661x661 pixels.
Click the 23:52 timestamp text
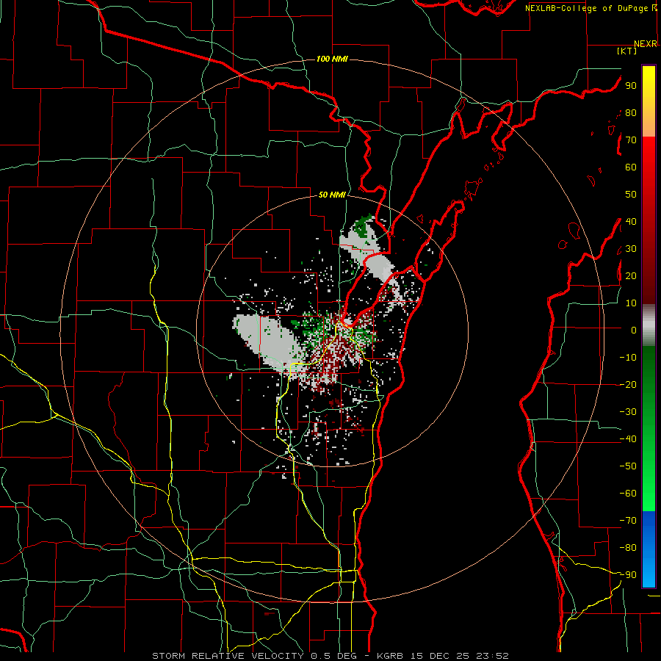pos(492,656)
